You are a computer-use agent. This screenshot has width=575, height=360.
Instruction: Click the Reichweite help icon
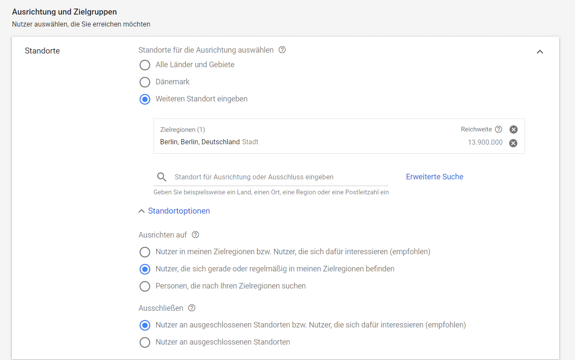click(x=498, y=129)
